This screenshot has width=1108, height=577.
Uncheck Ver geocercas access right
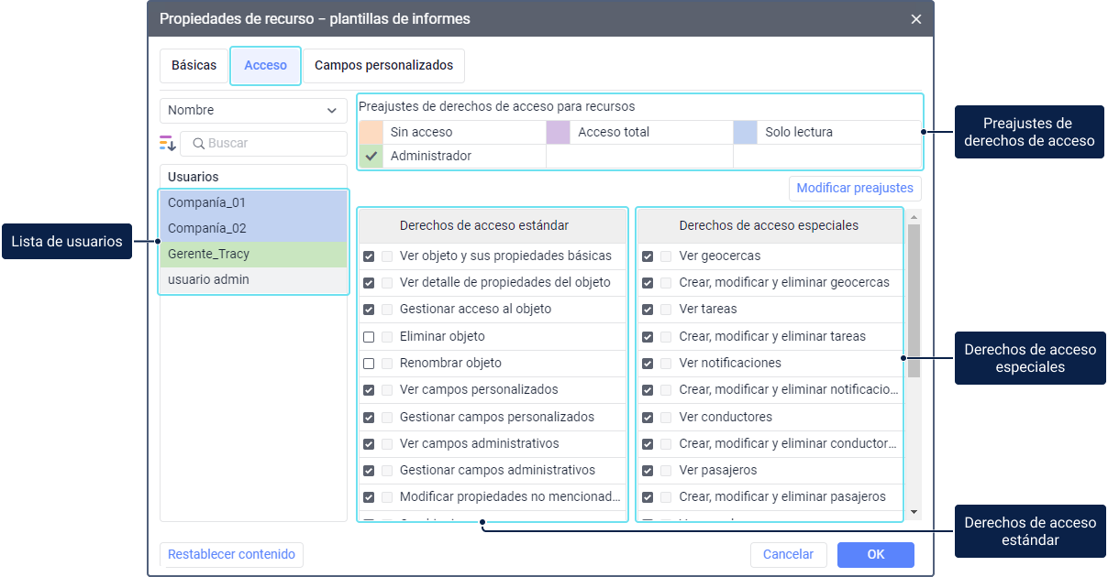pyautogui.click(x=648, y=256)
